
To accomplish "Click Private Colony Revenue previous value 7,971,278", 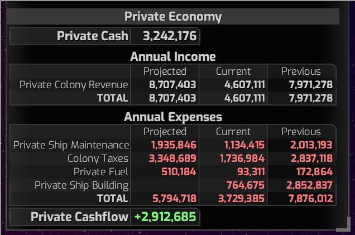I will [310, 85].
